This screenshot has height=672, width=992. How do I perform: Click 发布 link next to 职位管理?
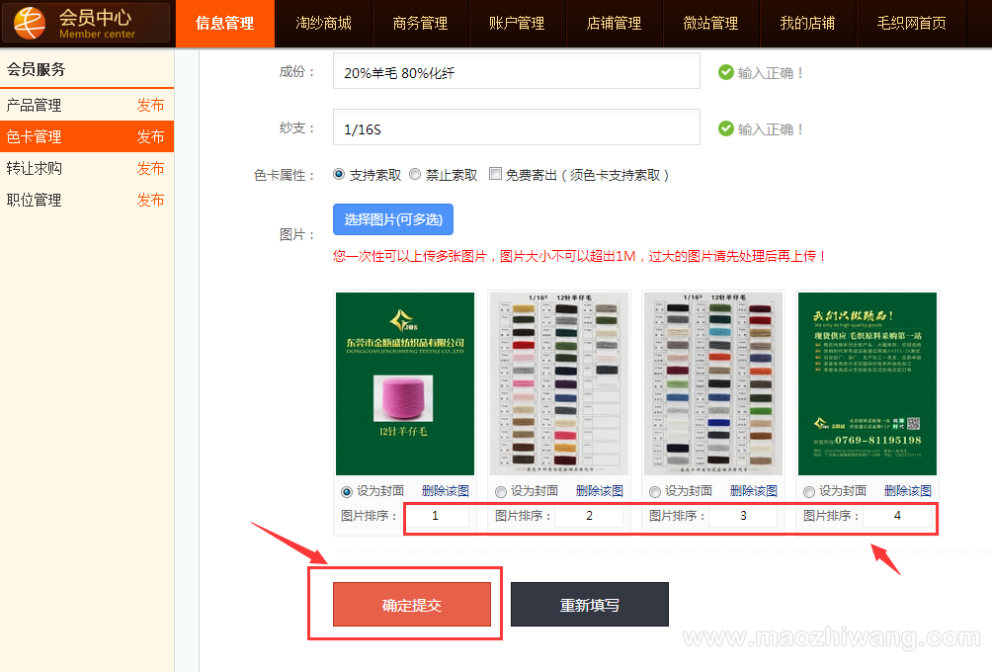[150, 201]
